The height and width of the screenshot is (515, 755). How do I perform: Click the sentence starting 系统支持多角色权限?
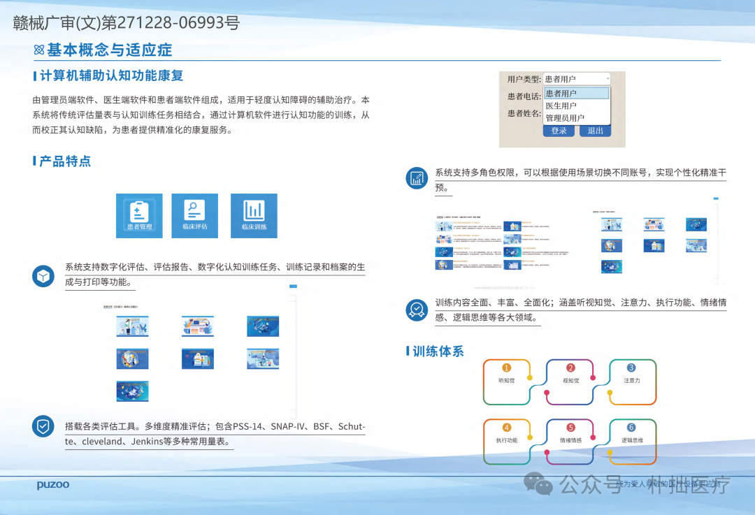[x=581, y=180]
